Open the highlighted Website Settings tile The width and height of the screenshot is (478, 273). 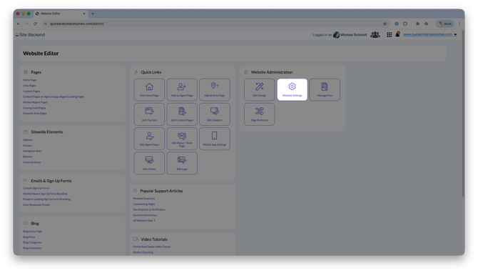point(292,89)
